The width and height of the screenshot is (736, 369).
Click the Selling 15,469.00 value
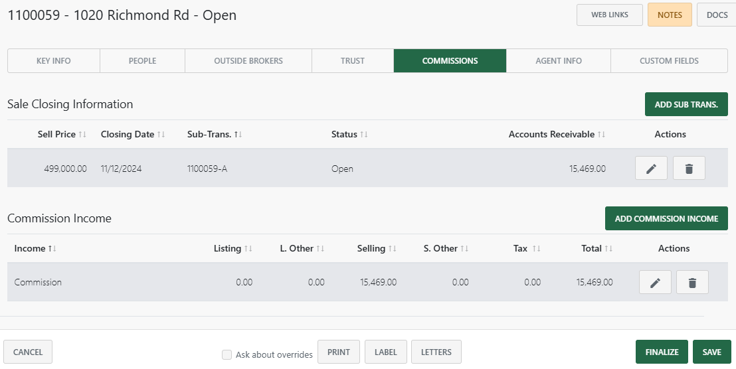(379, 282)
